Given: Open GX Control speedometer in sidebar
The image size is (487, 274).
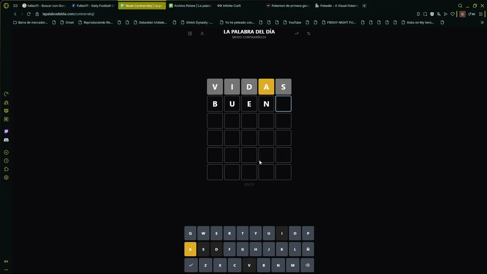Looking at the screenshot, I should click(6, 94).
